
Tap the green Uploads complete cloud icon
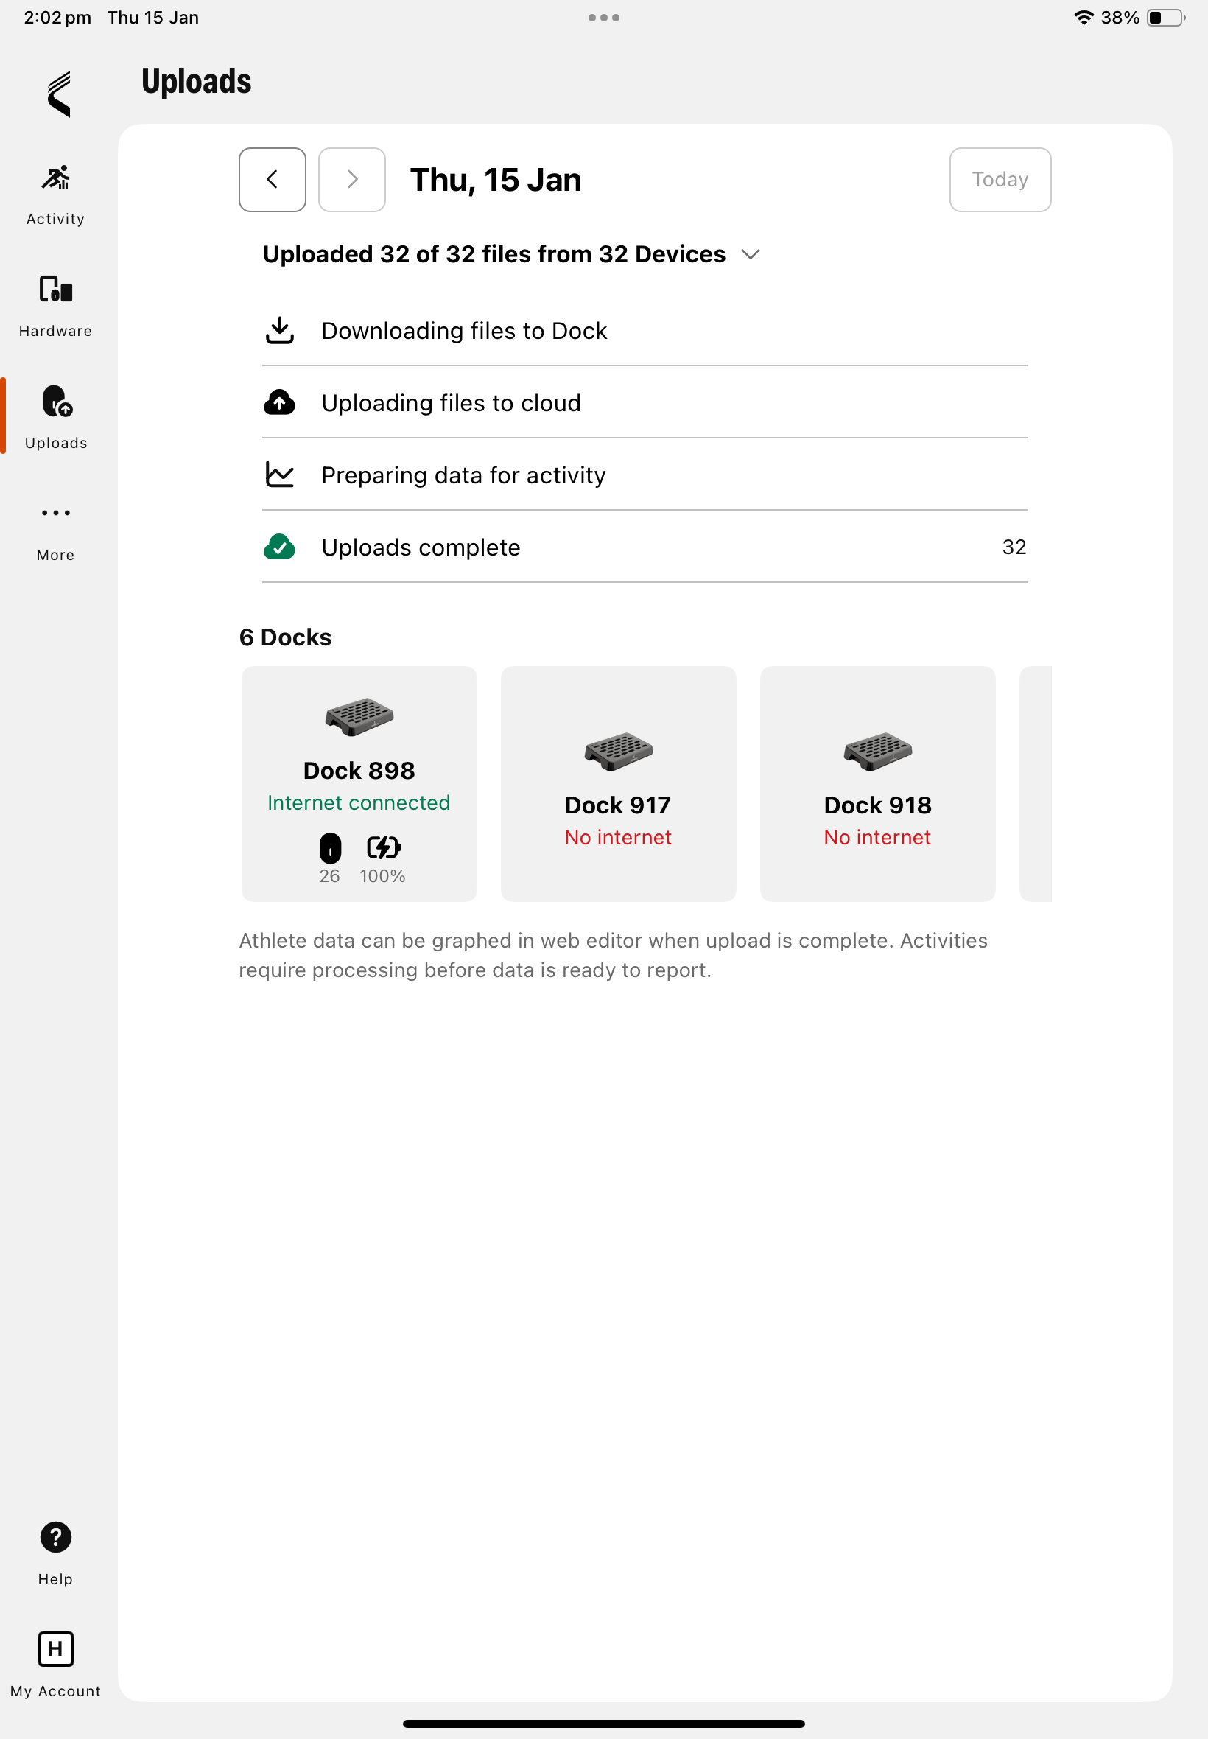pyautogui.click(x=279, y=547)
